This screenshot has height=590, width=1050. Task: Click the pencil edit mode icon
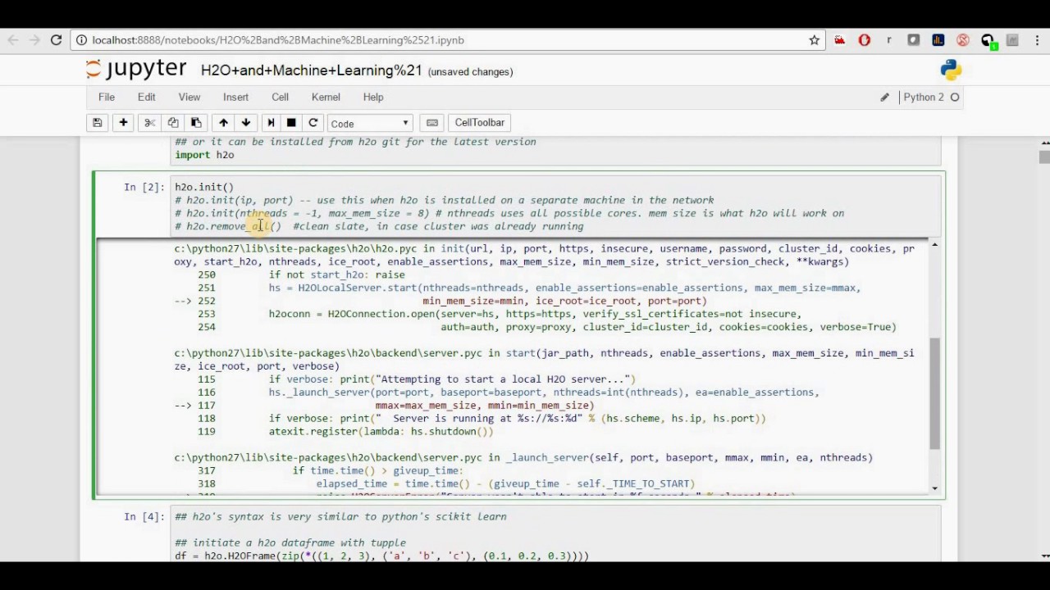coord(884,98)
